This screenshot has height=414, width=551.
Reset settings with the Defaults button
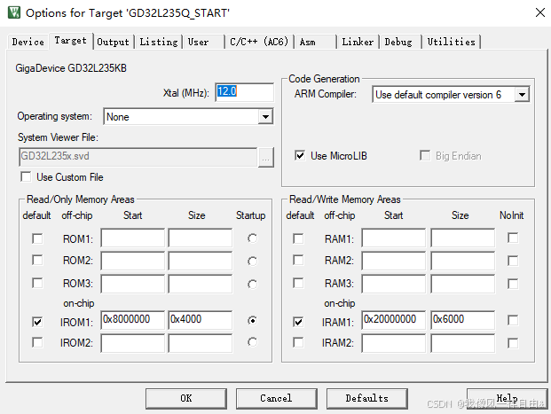366,399
